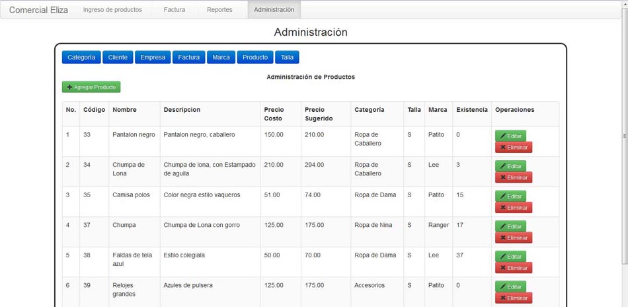The height and width of the screenshot is (307, 628).
Task: Click the Agregar Producto plus button
Action: tap(91, 87)
